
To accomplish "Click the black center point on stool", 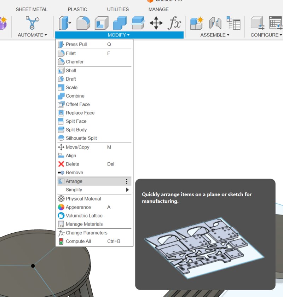I will pyautogui.click(x=33, y=266).
